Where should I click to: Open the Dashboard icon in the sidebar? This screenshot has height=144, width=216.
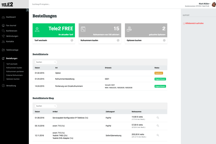3,17
